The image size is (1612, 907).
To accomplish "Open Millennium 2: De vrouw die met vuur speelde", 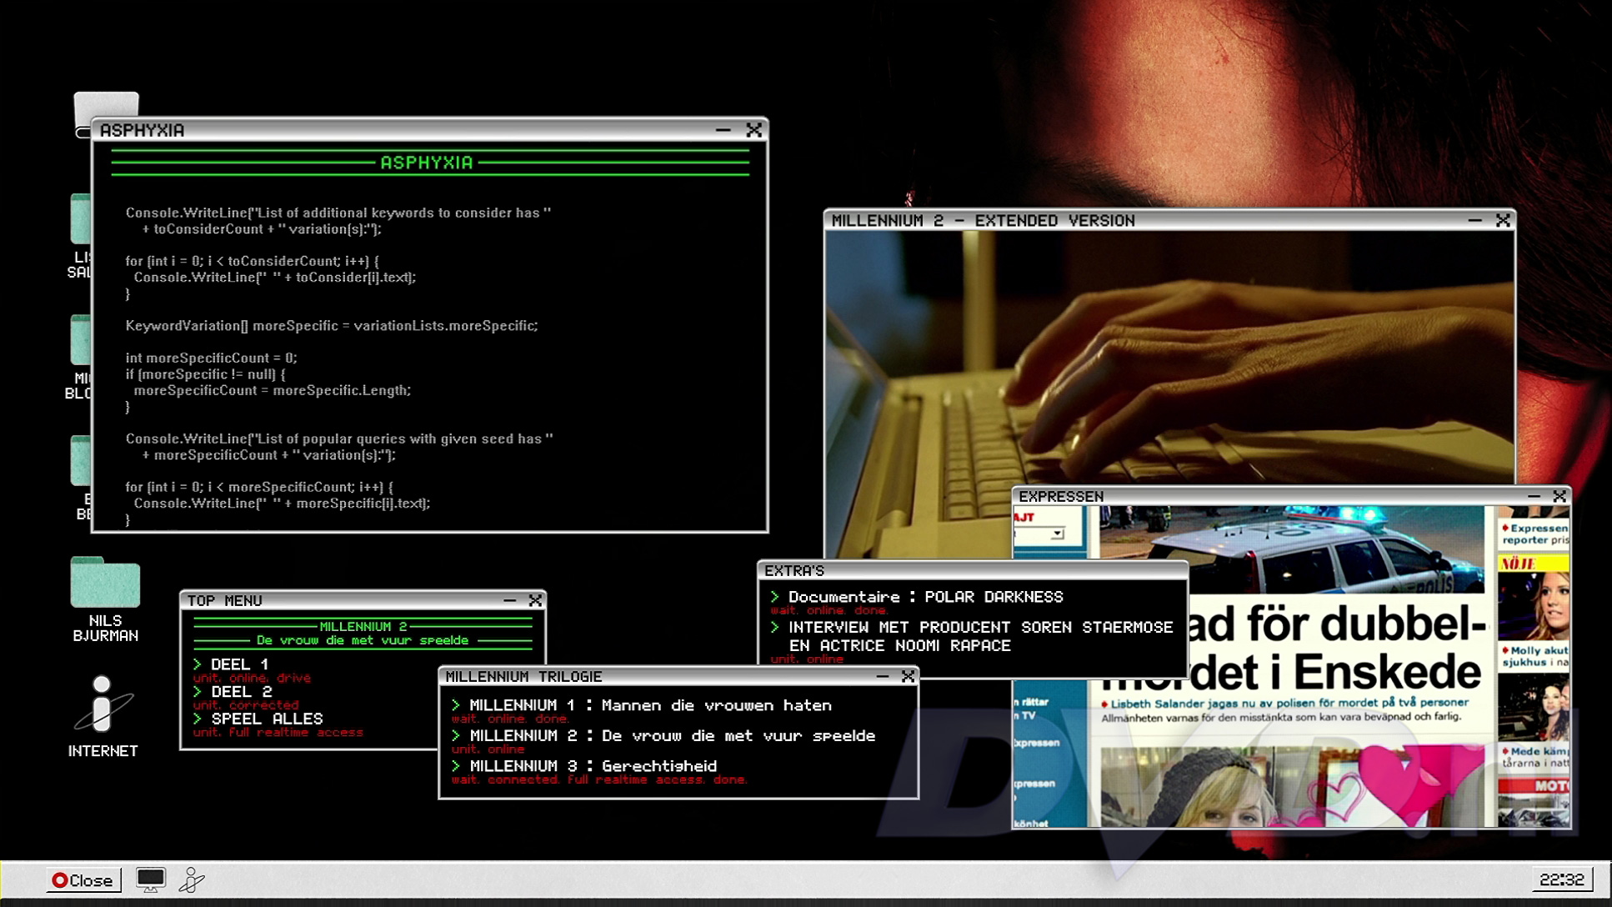I will [672, 735].
